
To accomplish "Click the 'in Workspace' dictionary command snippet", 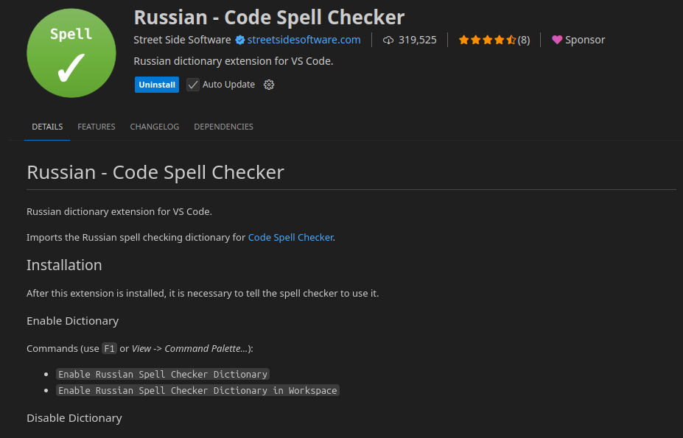I will 197,390.
